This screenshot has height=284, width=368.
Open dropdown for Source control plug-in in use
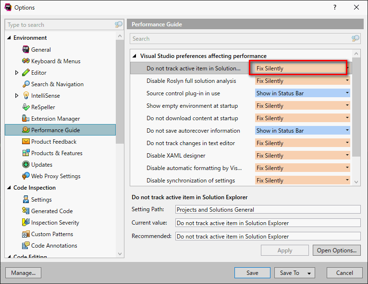(x=347, y=93)
